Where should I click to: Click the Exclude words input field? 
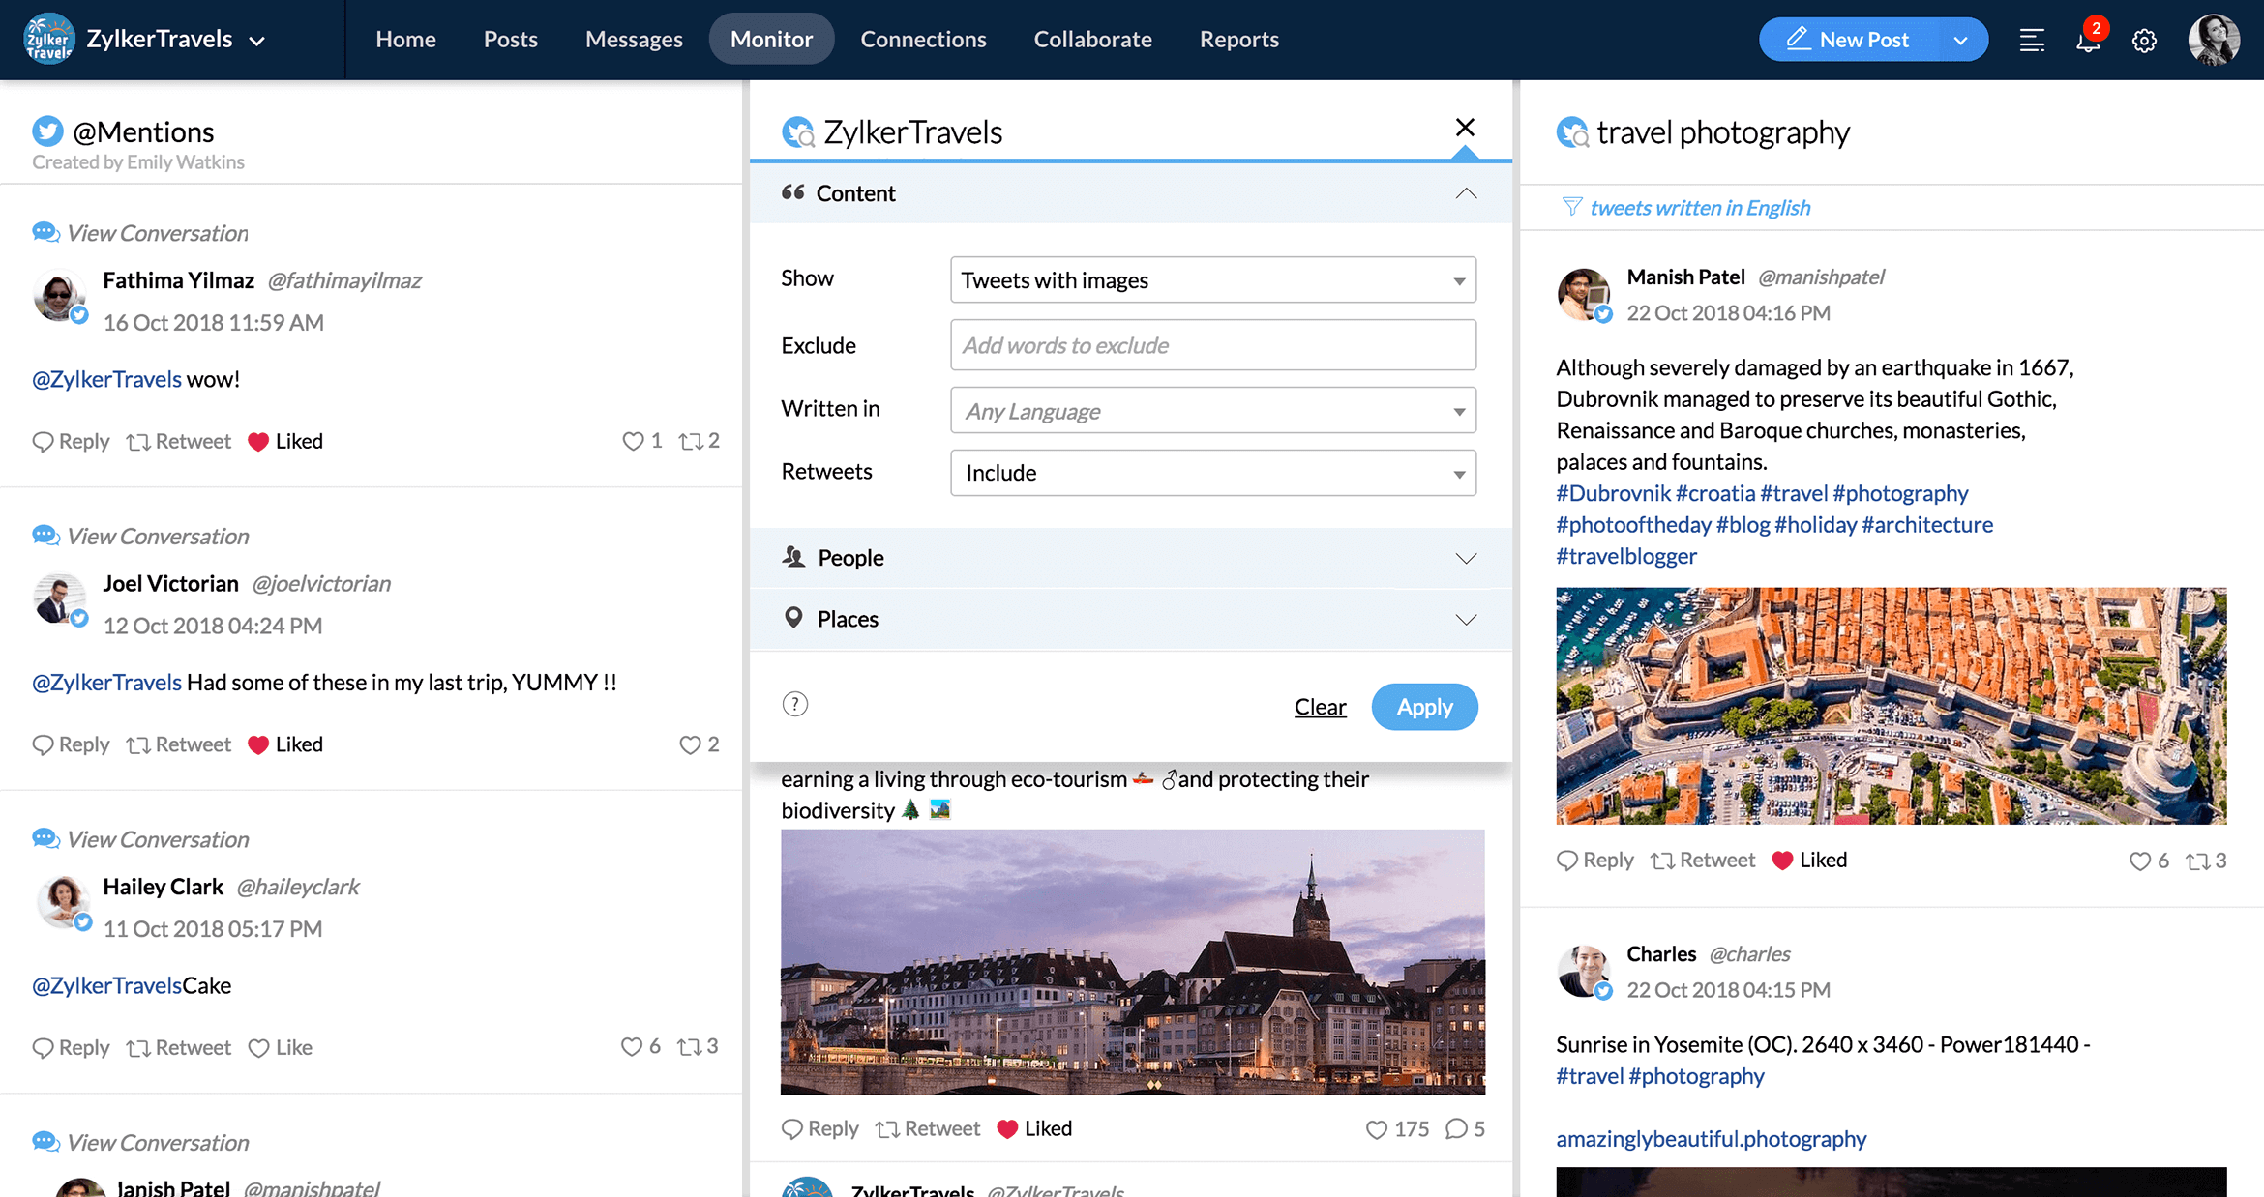click(1213, 345)
